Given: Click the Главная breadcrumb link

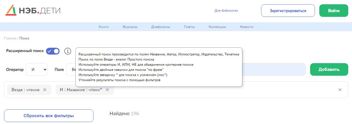Looking at the screenshot, I should (x=10, y=38).
